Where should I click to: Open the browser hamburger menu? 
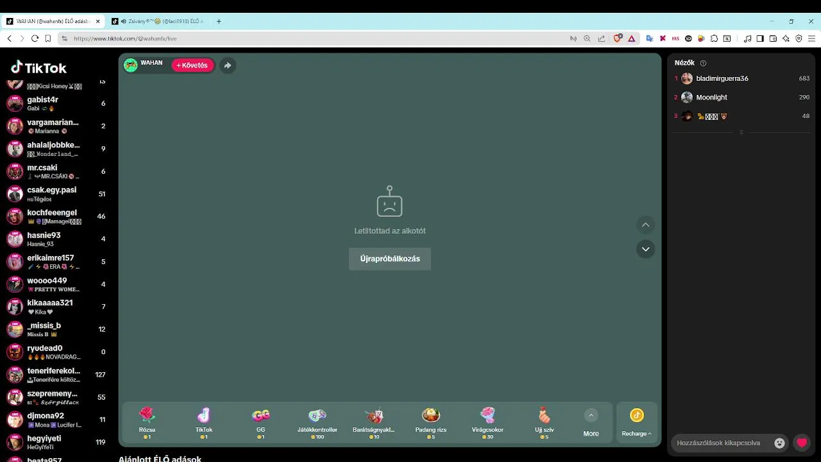pos(811,38)
